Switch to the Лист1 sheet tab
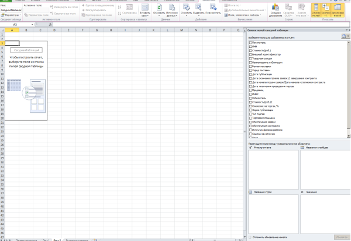 point(46,240)
